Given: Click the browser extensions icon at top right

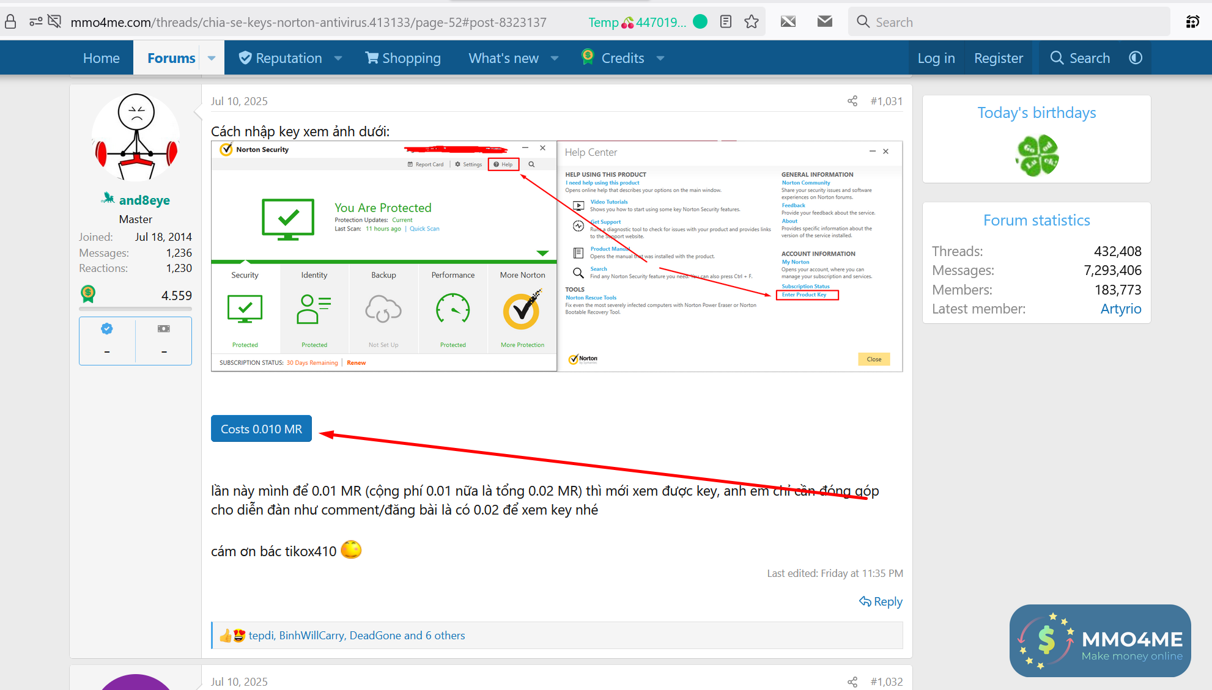Looking at the screenshot, I should tap(1192, 22).
